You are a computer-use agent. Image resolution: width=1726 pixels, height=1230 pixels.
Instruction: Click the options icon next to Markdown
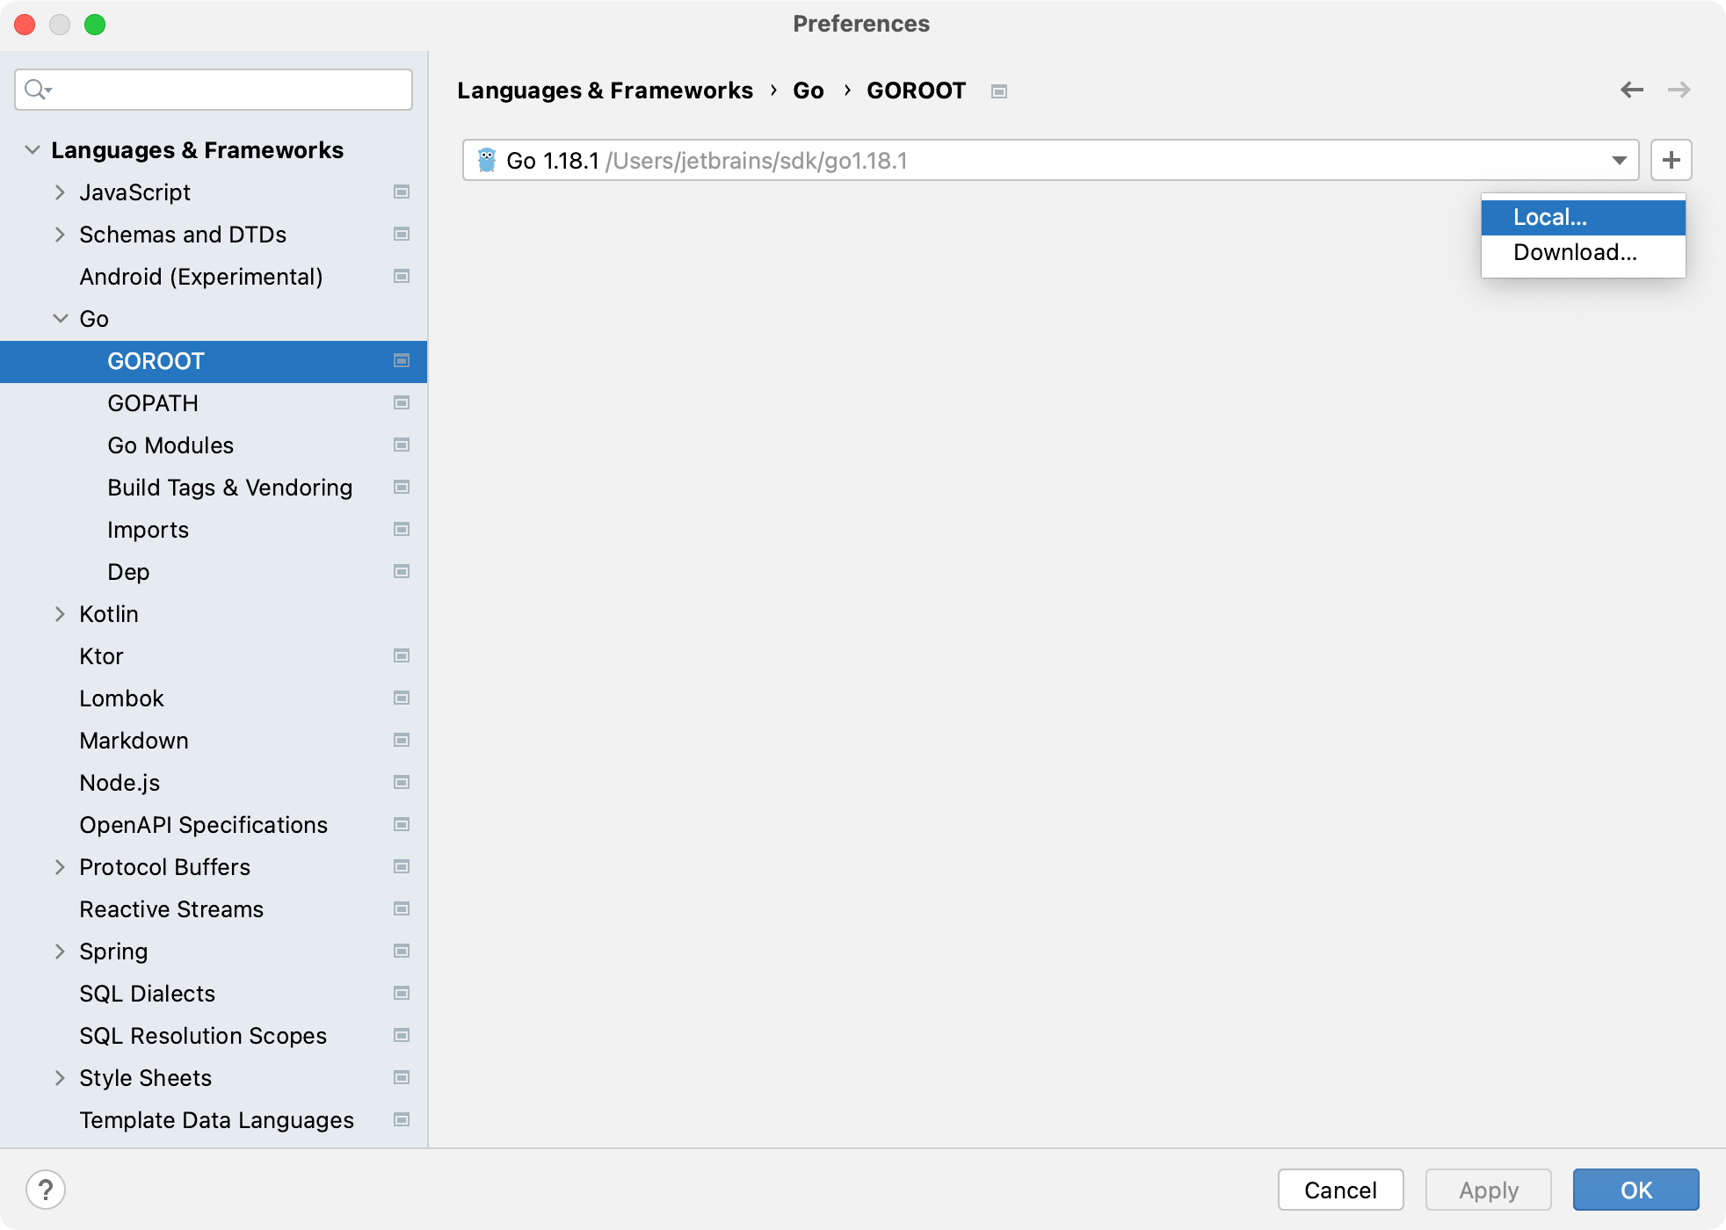point(401,740)
